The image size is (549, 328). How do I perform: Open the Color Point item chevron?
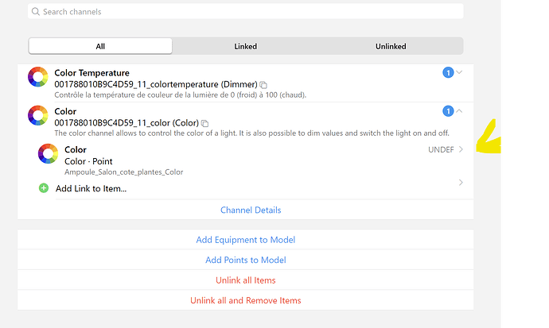pos(461,149)
